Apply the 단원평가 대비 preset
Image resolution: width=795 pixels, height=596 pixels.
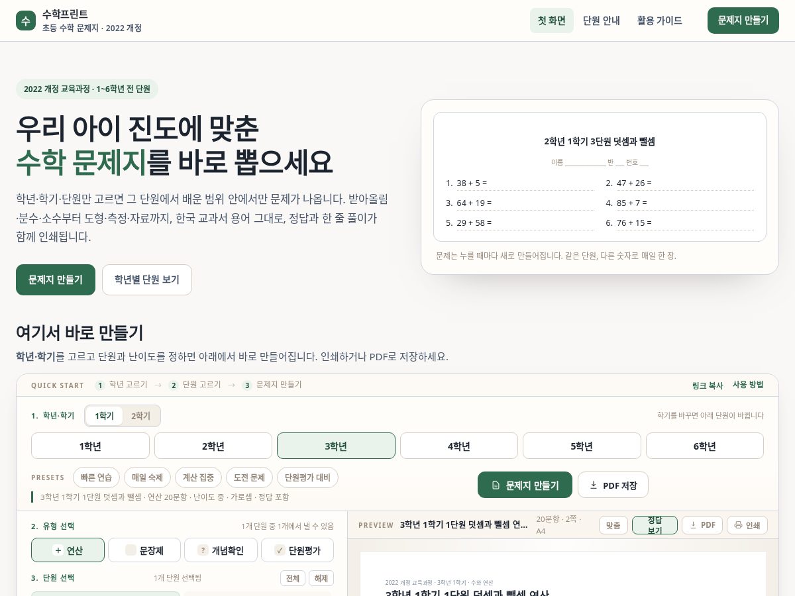point(307,477)
